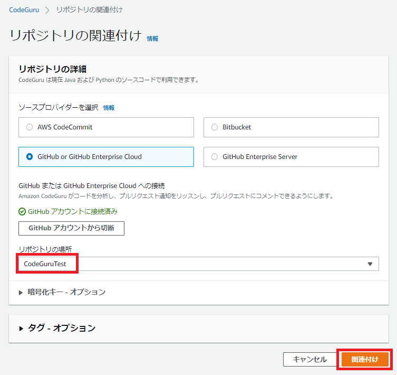Open the 情報 link next to ソースプロバイダーを選択
Screen dimensions: 397x375
click(x=109, y=108)
